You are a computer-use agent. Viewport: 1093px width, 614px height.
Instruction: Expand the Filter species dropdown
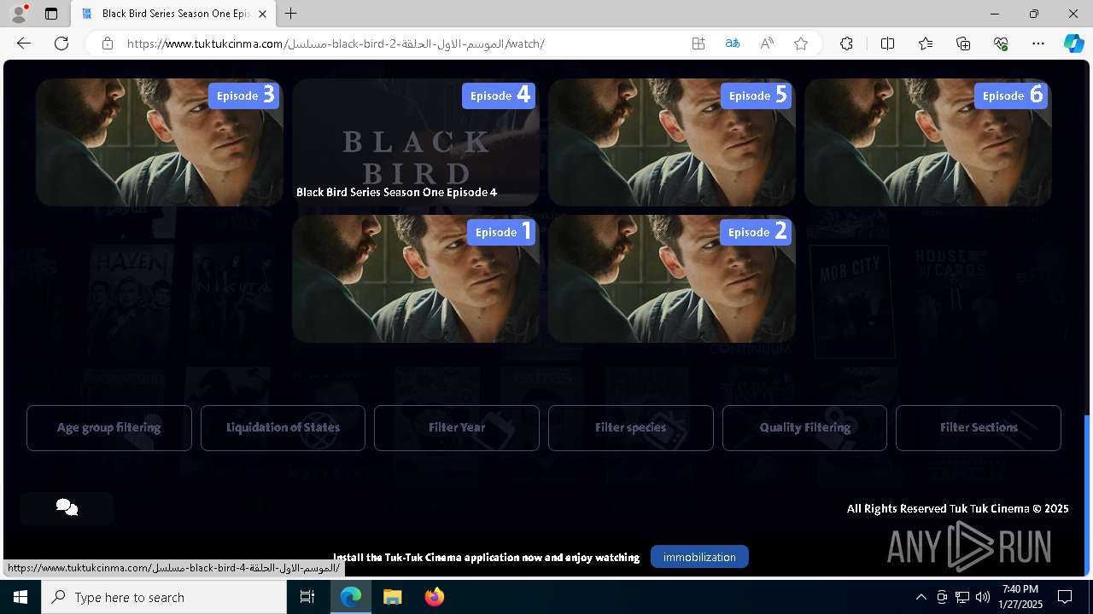point(631,427)
